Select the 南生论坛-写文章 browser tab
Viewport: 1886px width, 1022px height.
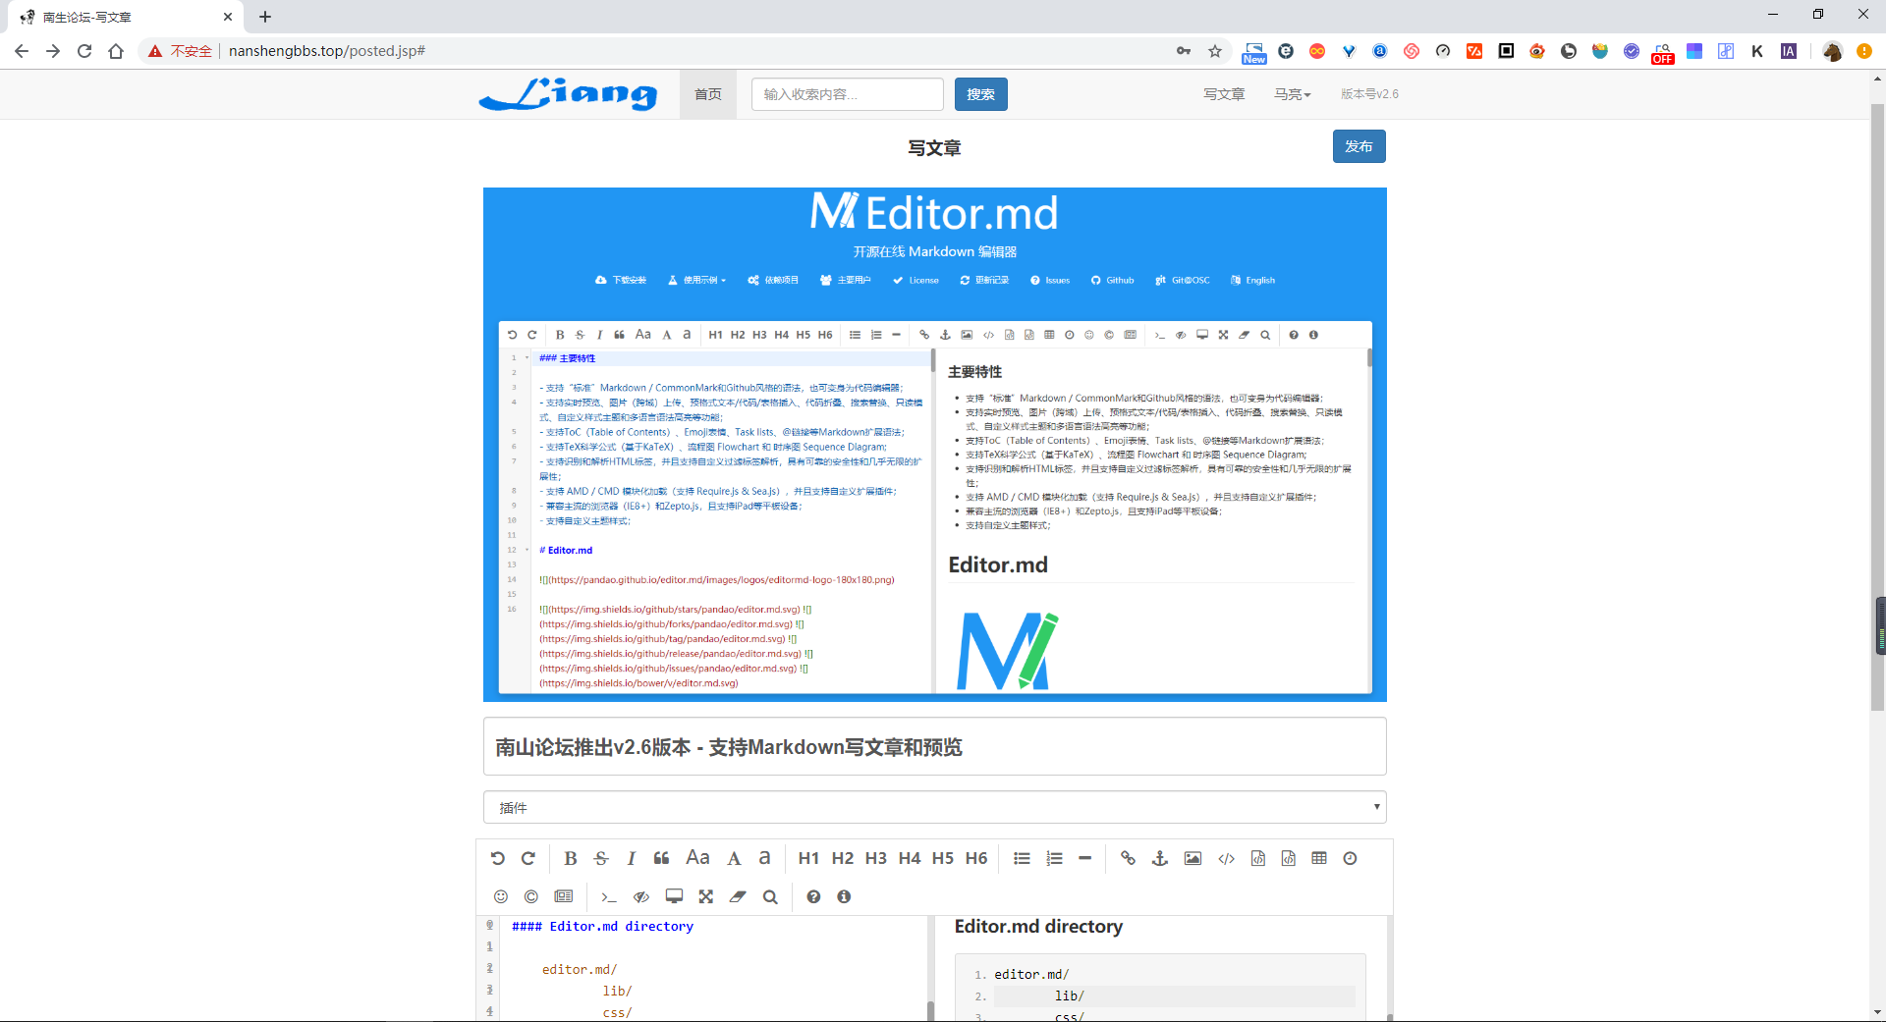[126, 17]
